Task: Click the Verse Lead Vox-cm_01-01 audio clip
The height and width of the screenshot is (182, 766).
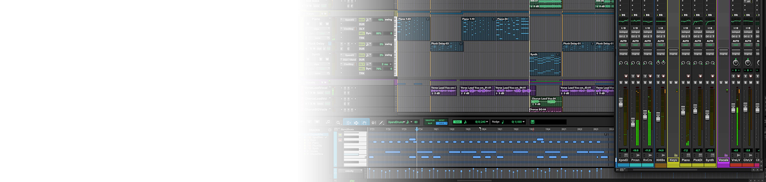Action: 476,91
